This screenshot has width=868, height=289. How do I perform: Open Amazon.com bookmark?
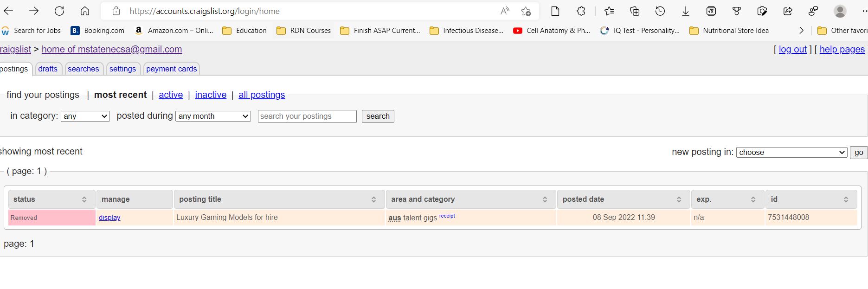pyautogui.click(x=174, y=31)
